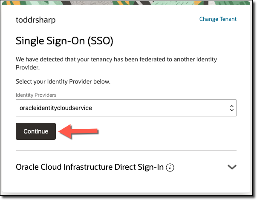Viewport: 257px width, 200px height.
Task: Click the decorative banner image at top
Action: pos(128,3)
